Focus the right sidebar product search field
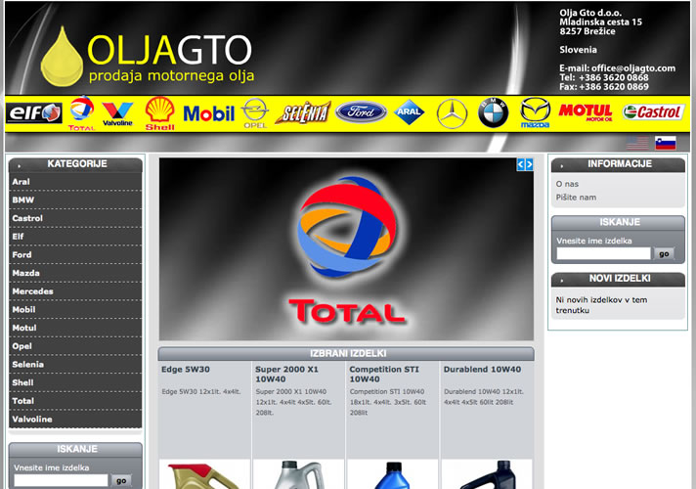This screenshot has height=489, width=696. [602, 253]
